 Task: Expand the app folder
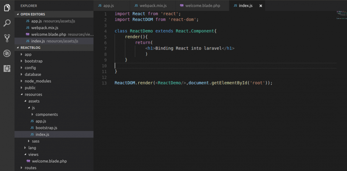[54, 55]
